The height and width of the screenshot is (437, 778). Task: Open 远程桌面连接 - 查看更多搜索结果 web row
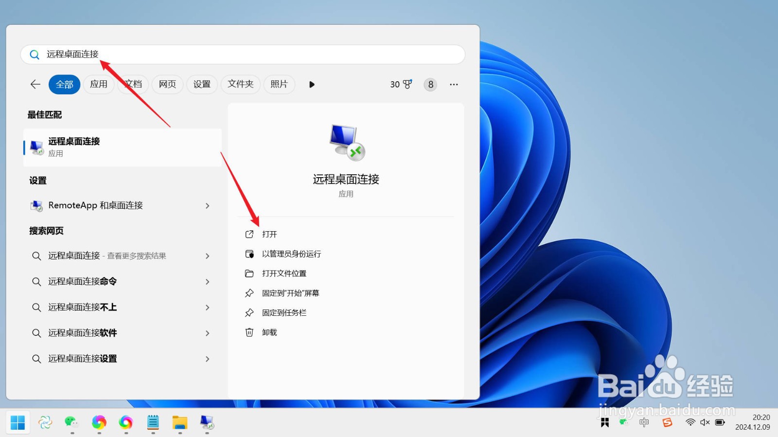pos(123,256)
